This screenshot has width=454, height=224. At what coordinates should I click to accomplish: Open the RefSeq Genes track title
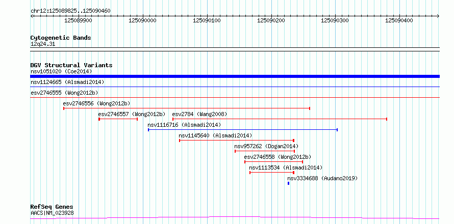(x=52, y=207)
